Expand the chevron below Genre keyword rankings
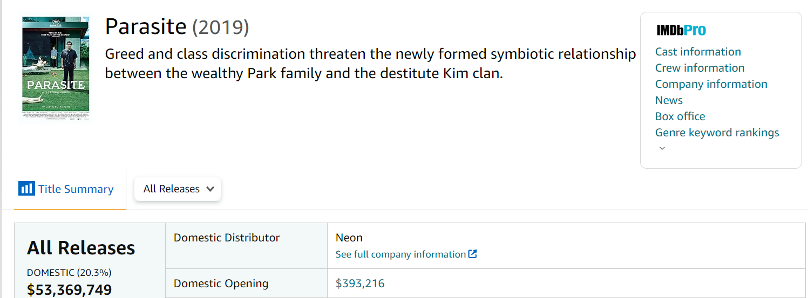Image resolution: width=808 pixels, height=298 pixels. pos(662,148)
